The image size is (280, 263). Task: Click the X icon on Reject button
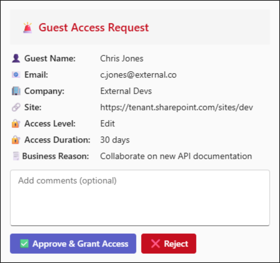point(155,244)
